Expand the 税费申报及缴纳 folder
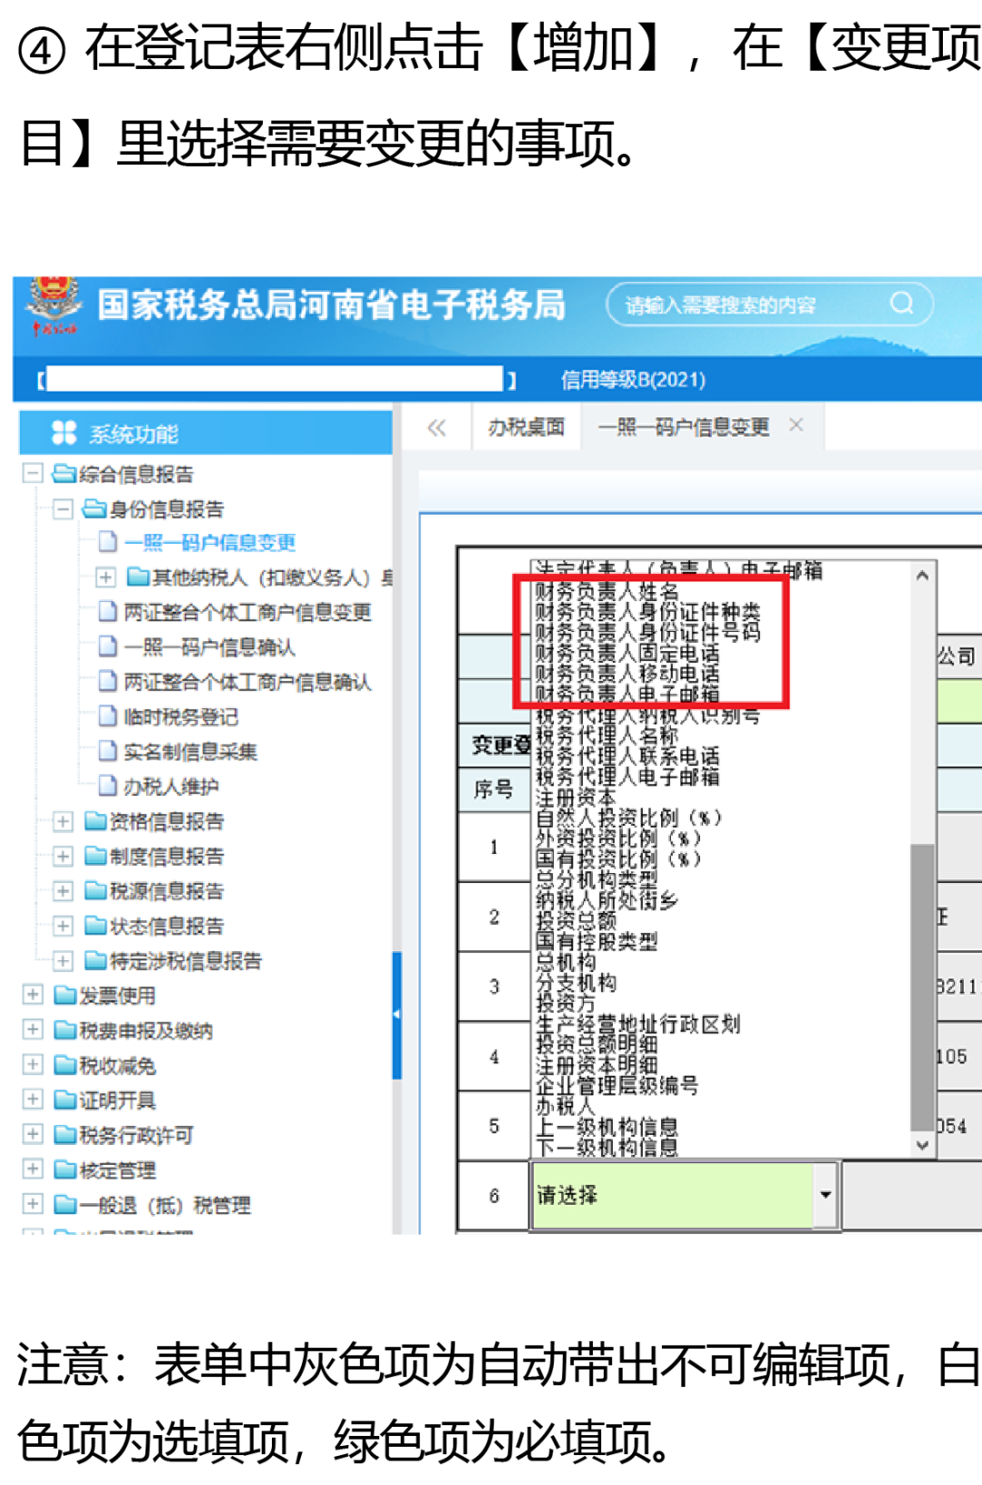 pos(33,1029)
